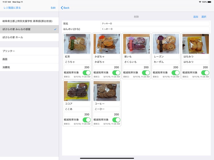Screen dimensions: 214x160
Task: Turn off reduced tax for はちみつ
Action: 205,73
